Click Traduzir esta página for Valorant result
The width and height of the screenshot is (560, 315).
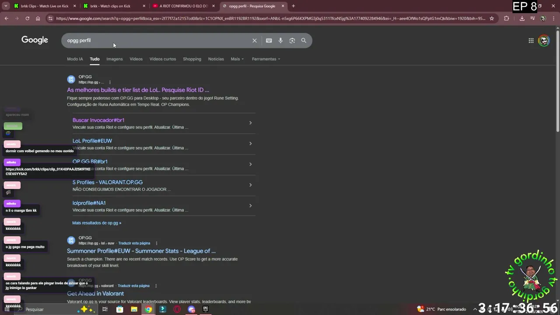pyautogui.click(x=133, y=286)
